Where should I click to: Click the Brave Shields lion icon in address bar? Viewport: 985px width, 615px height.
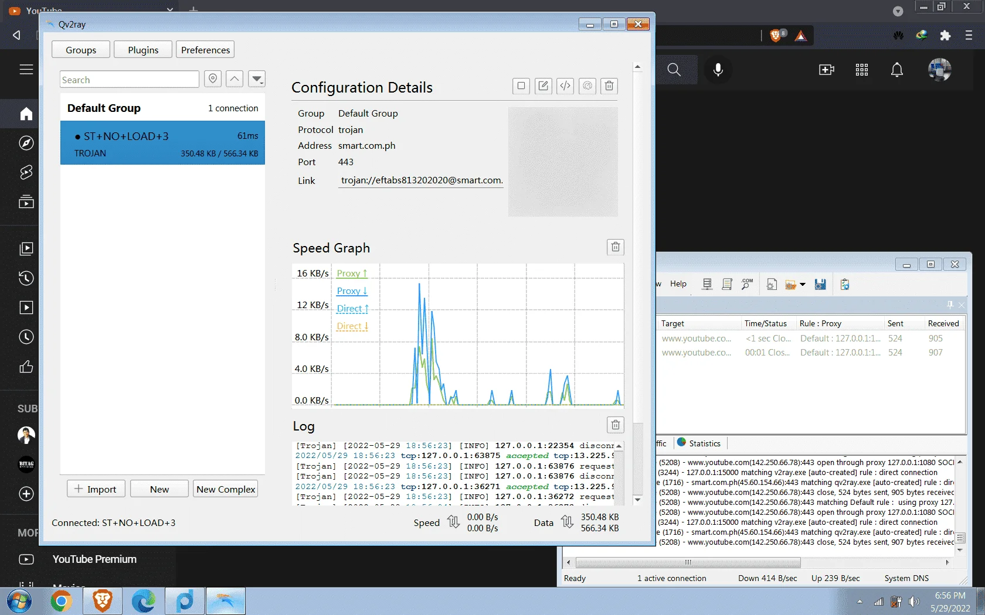coord(777,36)
